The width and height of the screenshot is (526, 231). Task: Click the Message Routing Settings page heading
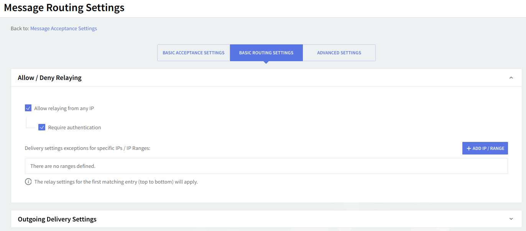tap(64, 8)
